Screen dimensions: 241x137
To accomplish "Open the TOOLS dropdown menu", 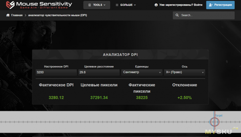I will coord(97,5).
